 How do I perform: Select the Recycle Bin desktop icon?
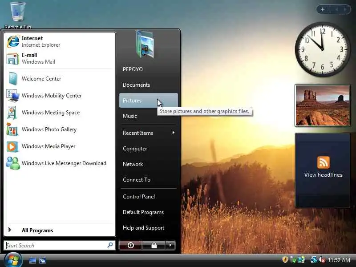click(18, 15)
